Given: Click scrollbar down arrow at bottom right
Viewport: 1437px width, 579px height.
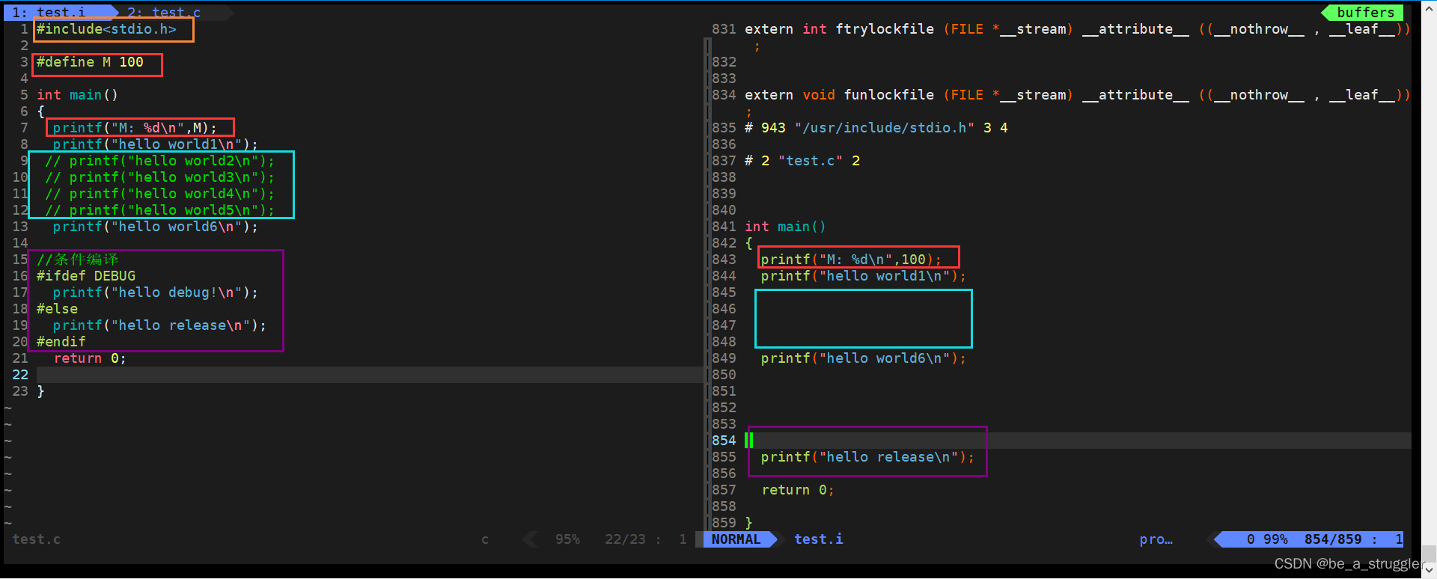Looking at the screenshot, I should point(1430,570).
